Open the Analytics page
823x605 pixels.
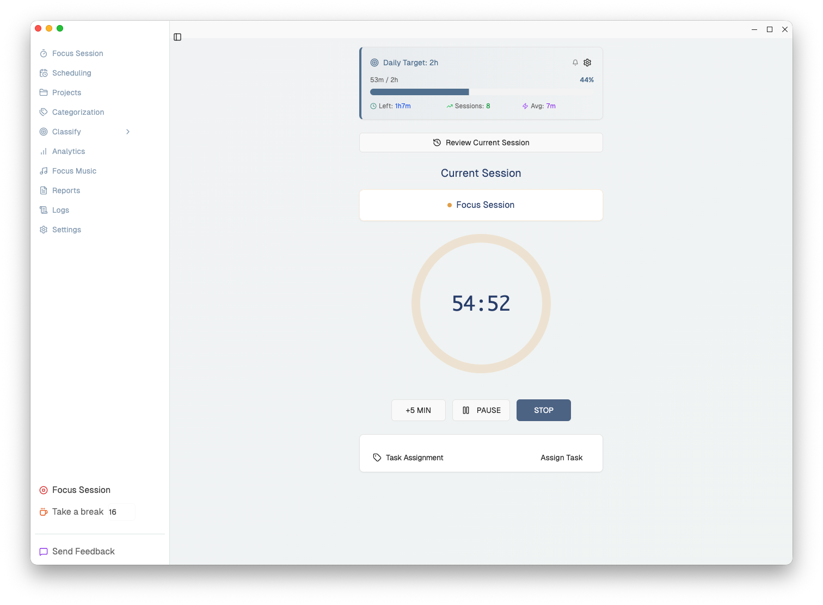69,151
